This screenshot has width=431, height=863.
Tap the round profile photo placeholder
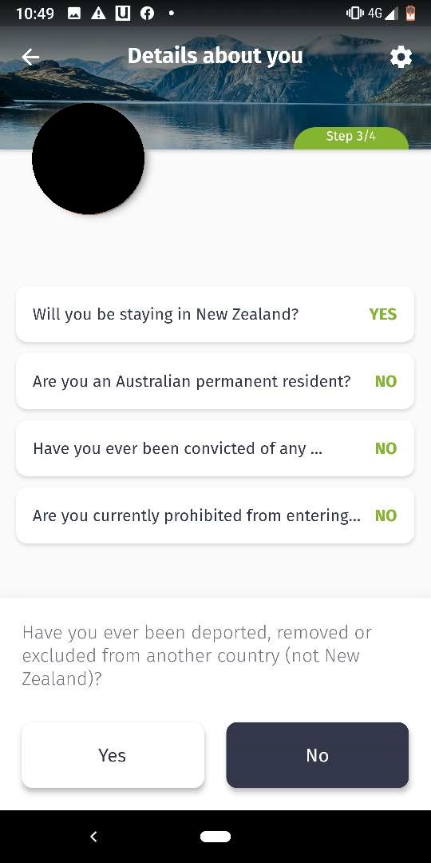88,158
